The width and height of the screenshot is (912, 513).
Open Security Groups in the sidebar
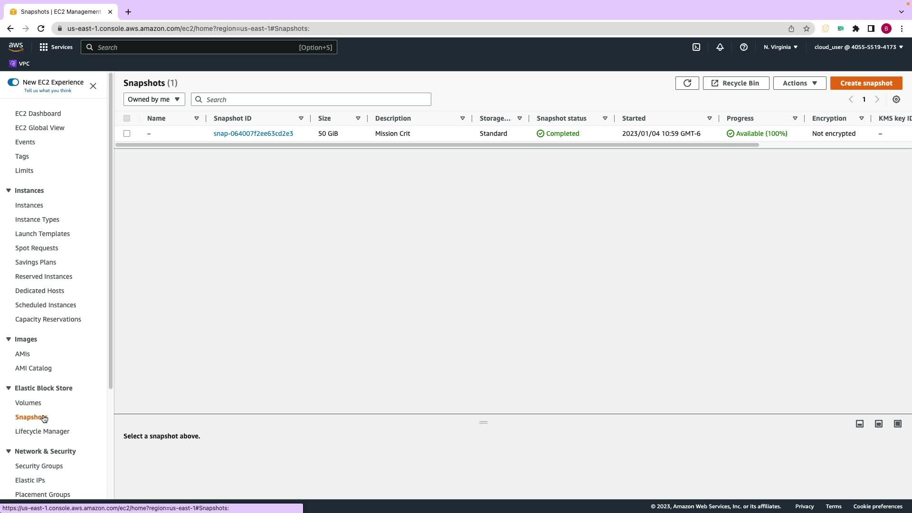[39, 466]
